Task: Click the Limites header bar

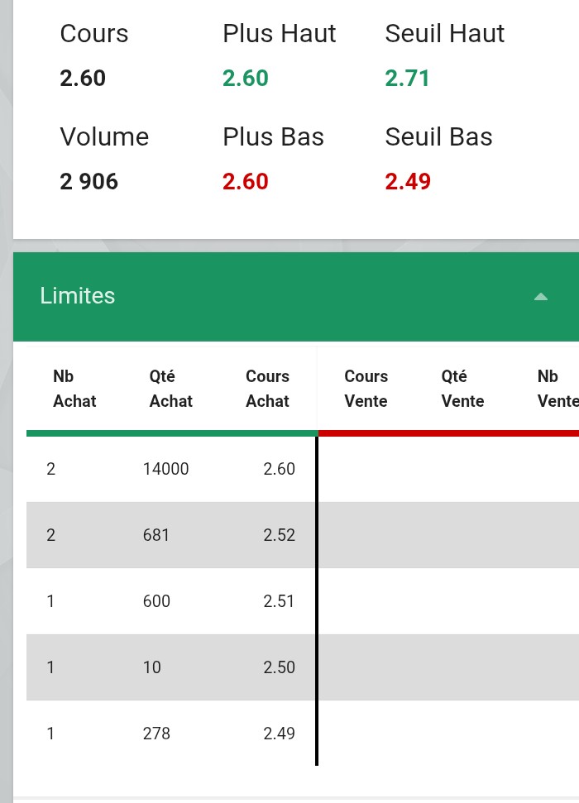Action: coord(296,297)
